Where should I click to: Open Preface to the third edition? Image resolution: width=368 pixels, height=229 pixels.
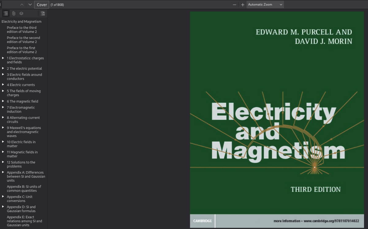(x=21, y=29)
